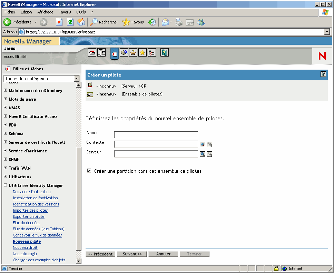The height and width of the screenshot is (273, 334).
Task: Open the Configure iManager icon
Action: [133, 52]
